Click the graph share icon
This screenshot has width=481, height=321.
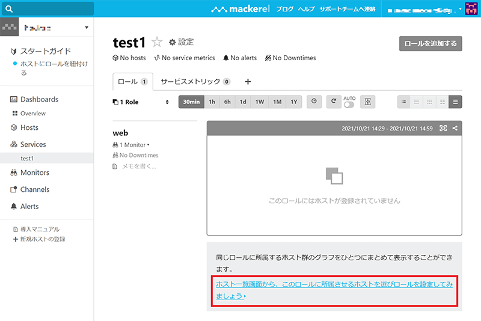pyautogui.click(x=455, y=128)
